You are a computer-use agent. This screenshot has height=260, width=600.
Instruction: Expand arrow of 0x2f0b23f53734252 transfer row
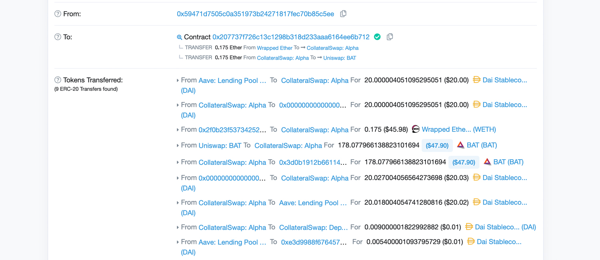pos(178,130)
